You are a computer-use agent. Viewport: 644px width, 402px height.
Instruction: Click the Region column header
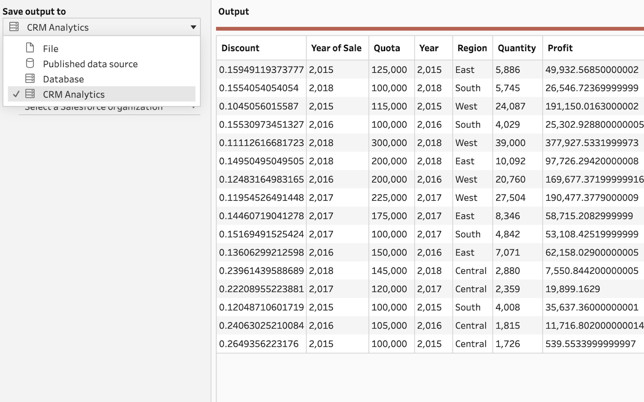pyautogui.click(x=472, y=48)
